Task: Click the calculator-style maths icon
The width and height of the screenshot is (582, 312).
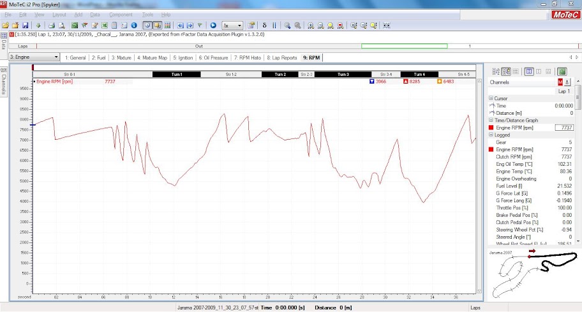Action: pyautogui.click(x=114, y=26)
